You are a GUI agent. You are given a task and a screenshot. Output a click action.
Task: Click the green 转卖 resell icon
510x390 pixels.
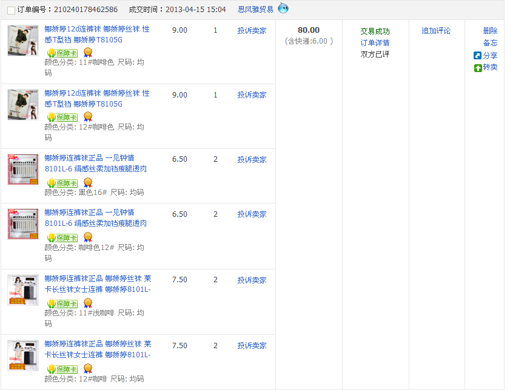coord(478,67)
